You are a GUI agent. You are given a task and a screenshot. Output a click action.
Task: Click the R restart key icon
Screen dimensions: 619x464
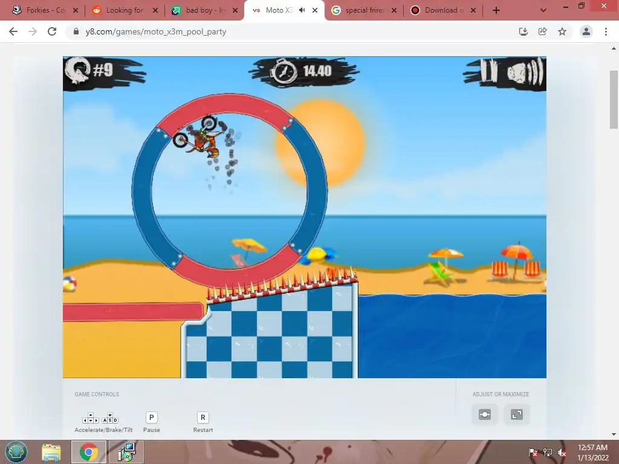click(203, 417)
